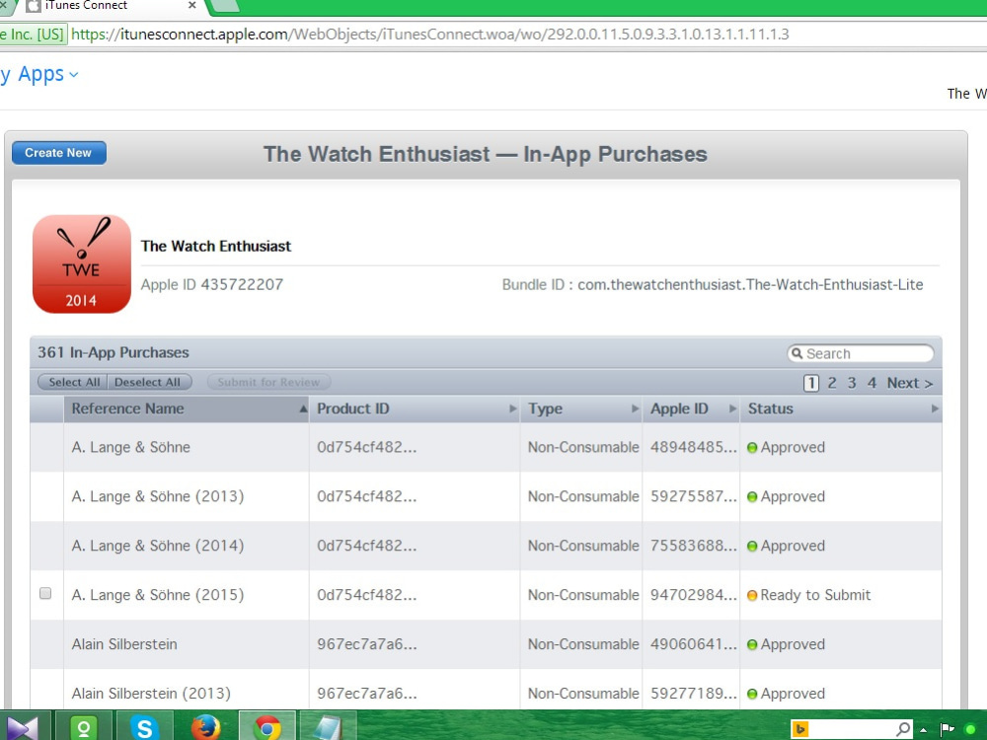Click the taskbar search magnifier icon
This screenshot has width=987, height=740.
[903, 729]
